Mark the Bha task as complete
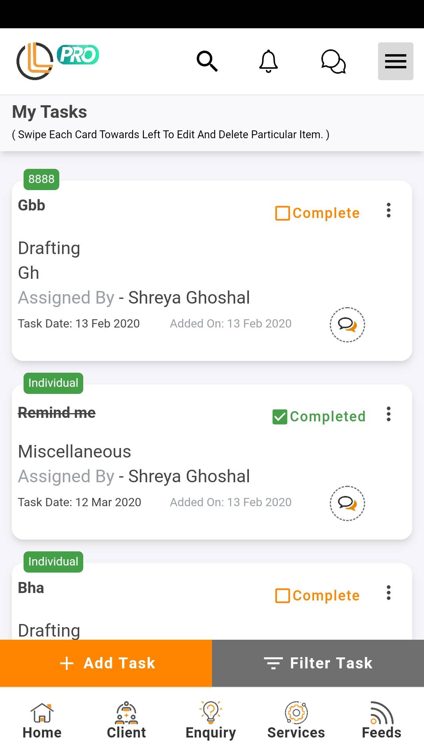This screenshot has height=754, width=424. coord(283,596)
